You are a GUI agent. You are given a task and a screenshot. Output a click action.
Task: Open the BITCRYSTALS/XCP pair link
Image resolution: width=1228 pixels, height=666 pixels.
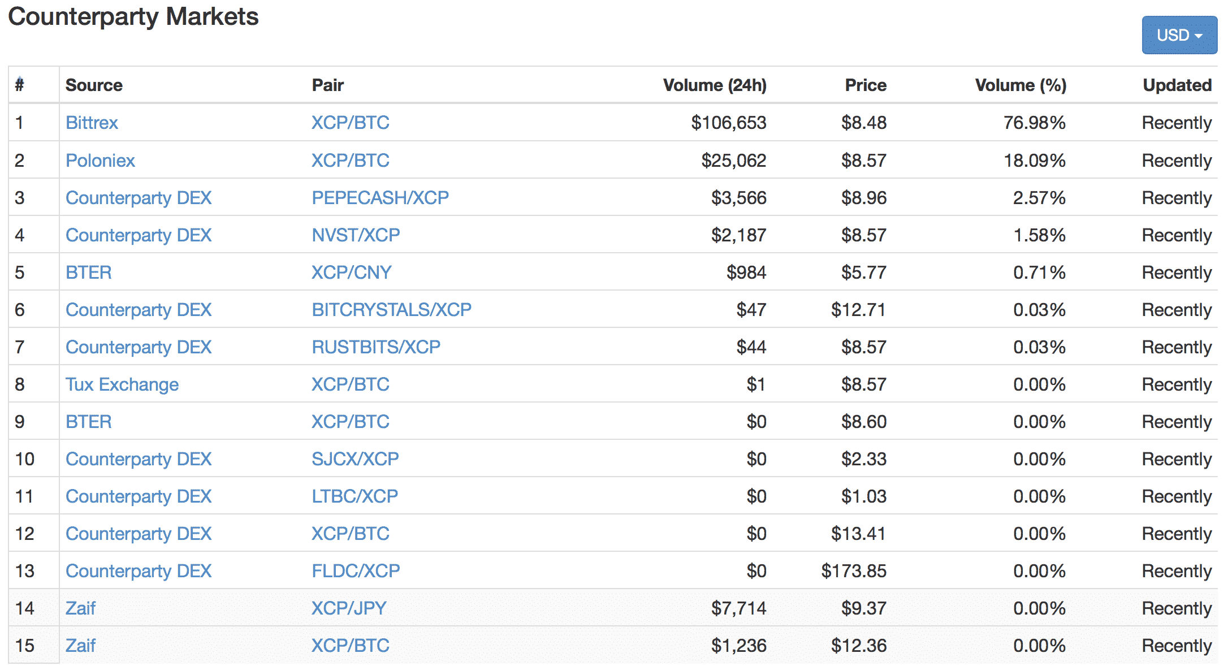point(392,310)
